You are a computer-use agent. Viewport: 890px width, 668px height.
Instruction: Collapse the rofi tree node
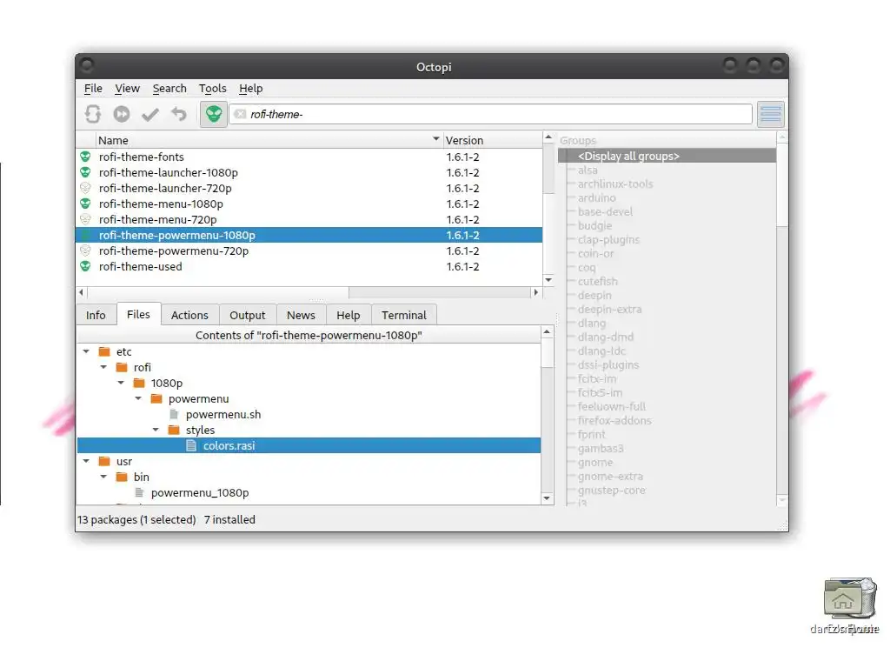tap(104, 368)
